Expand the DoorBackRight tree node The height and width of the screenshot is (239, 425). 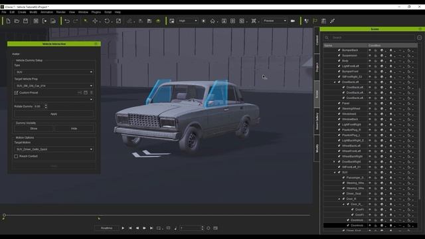[334, 162]
